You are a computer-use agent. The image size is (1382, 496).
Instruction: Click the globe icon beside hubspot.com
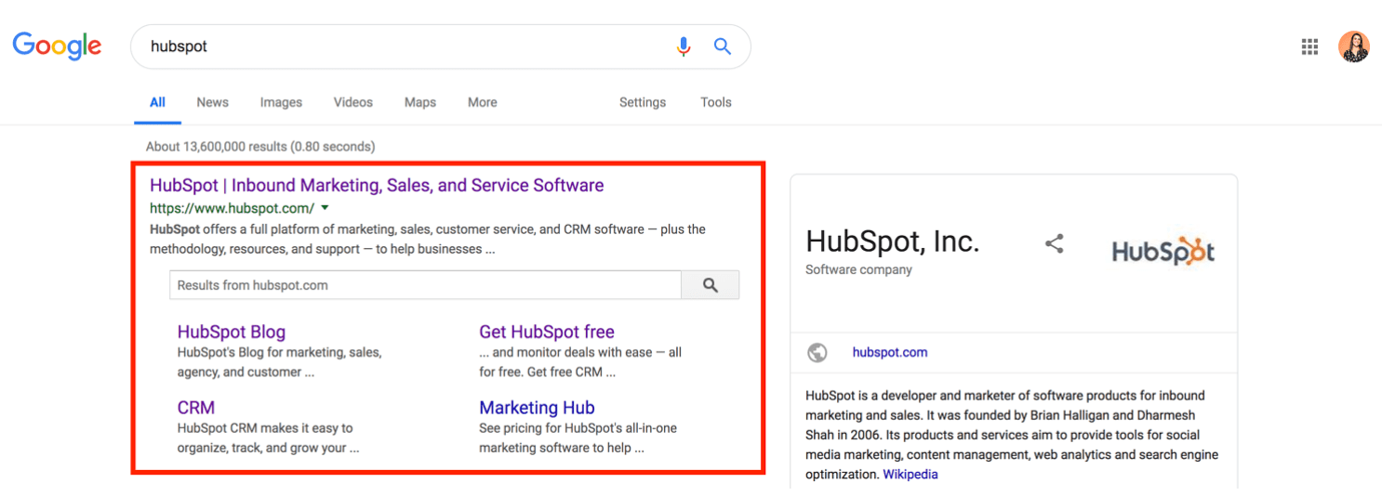click(817, 352)
